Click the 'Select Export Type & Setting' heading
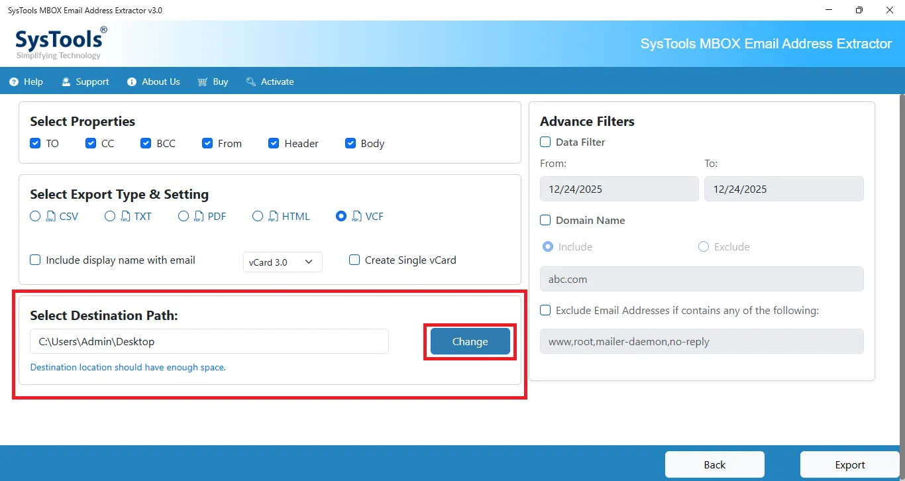Image resolution: width=905 pixels, height=481 pixels. coord(119,194)
